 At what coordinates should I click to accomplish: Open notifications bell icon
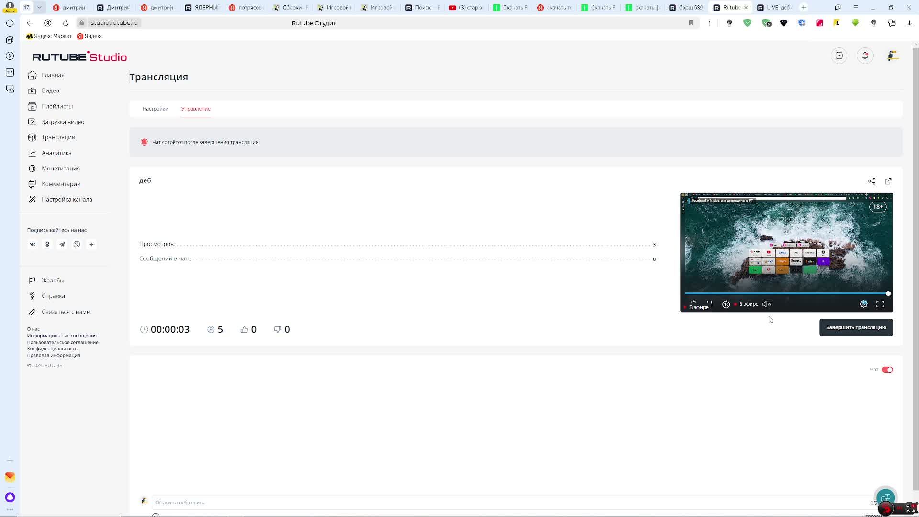[x=865, y=56]
